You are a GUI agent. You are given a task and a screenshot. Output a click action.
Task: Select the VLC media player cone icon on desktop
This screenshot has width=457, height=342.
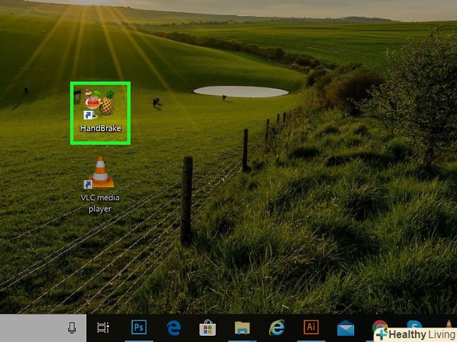[100, 174]
